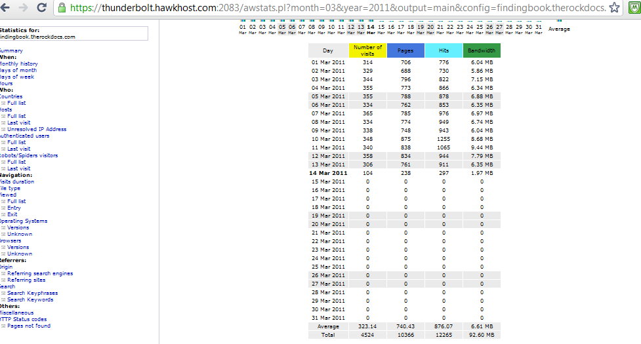The image size is (641, 344).
Task: Open the Pages not found report
Action: point(29,326)
